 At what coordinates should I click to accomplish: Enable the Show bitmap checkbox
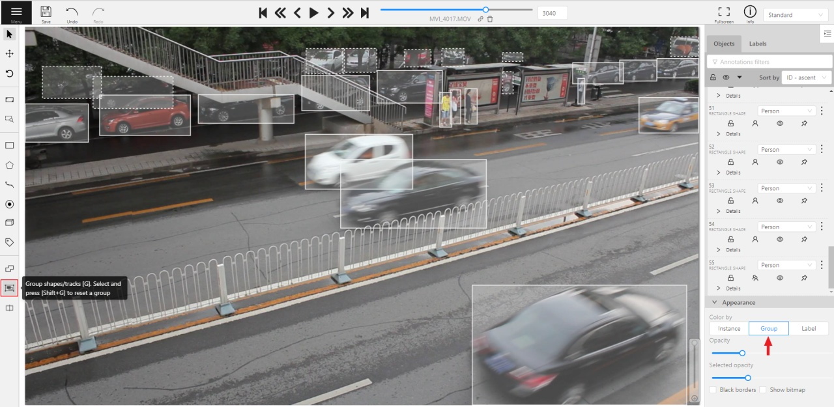pyautogui.click(x=763, y=390)
